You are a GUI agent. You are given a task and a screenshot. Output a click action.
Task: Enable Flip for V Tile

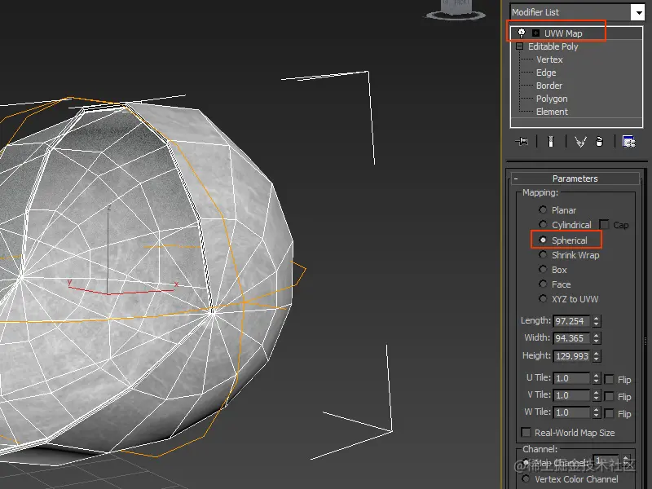[x=609, y=396]
